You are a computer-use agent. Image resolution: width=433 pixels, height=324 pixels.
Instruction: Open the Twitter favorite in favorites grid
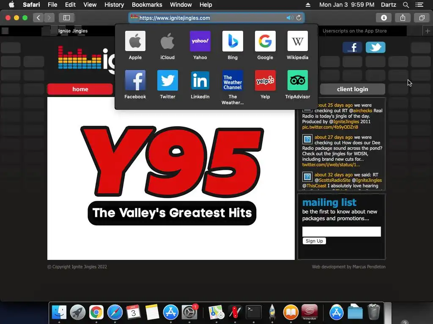pyautogui.click(x=167, y=84)
